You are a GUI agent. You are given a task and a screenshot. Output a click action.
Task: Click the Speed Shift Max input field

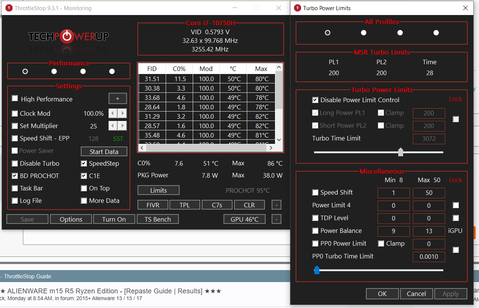point(429,193)
